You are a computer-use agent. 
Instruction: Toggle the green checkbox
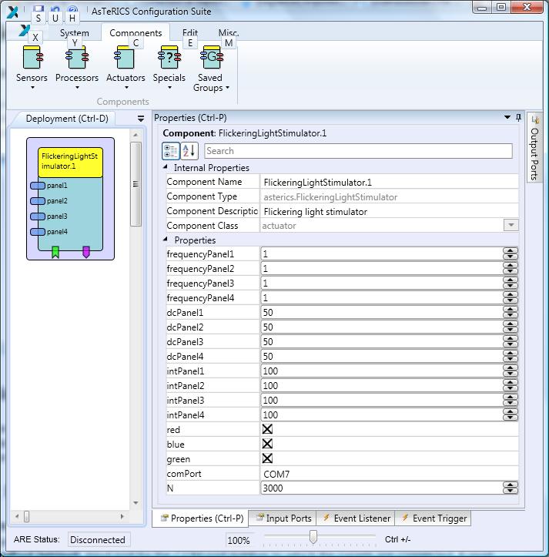point(267,458)
